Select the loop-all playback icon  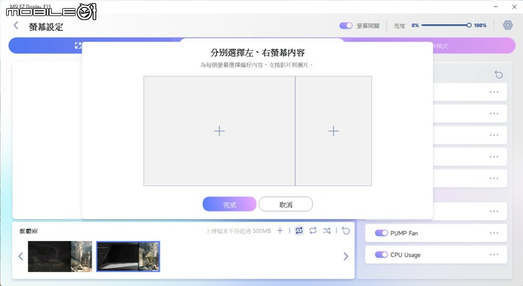[313, 230]
